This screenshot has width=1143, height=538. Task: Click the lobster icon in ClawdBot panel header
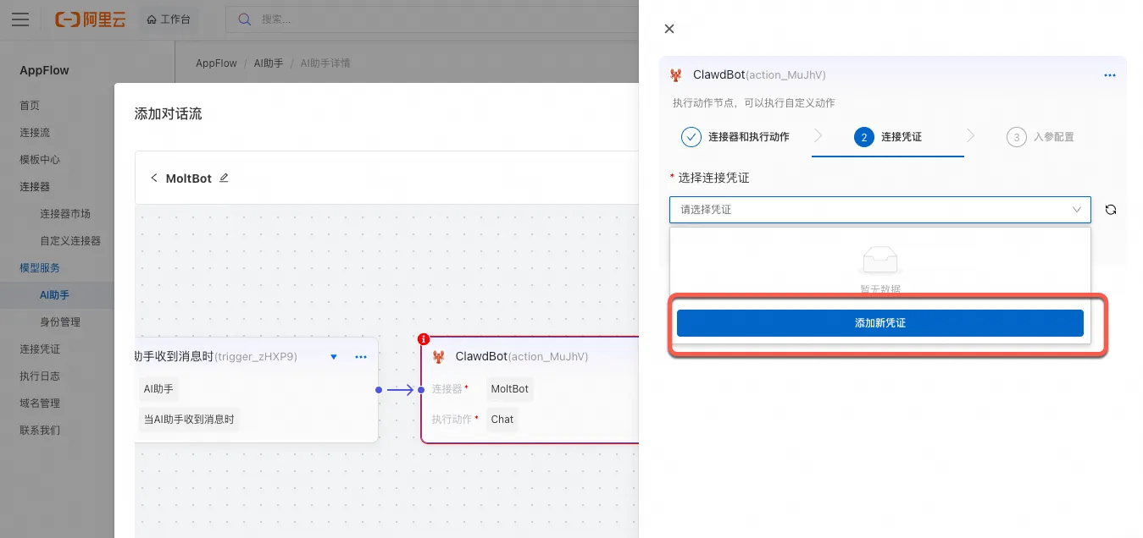coord(676,75)
